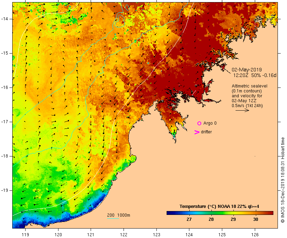The width and height of the screenshot is (287, 238).
Task: Click the 29 label under the color bar
Action: pyautogui.click(x=233, y=219)
